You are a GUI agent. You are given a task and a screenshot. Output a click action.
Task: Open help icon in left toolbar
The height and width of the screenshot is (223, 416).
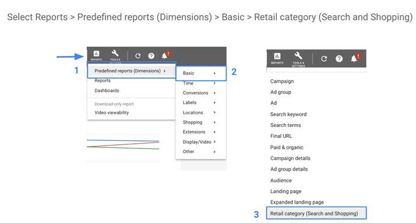click(151, 56)
